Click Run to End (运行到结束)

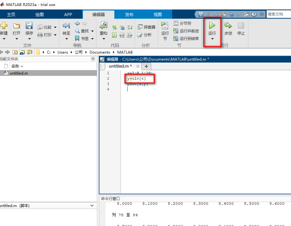[186, 38]
